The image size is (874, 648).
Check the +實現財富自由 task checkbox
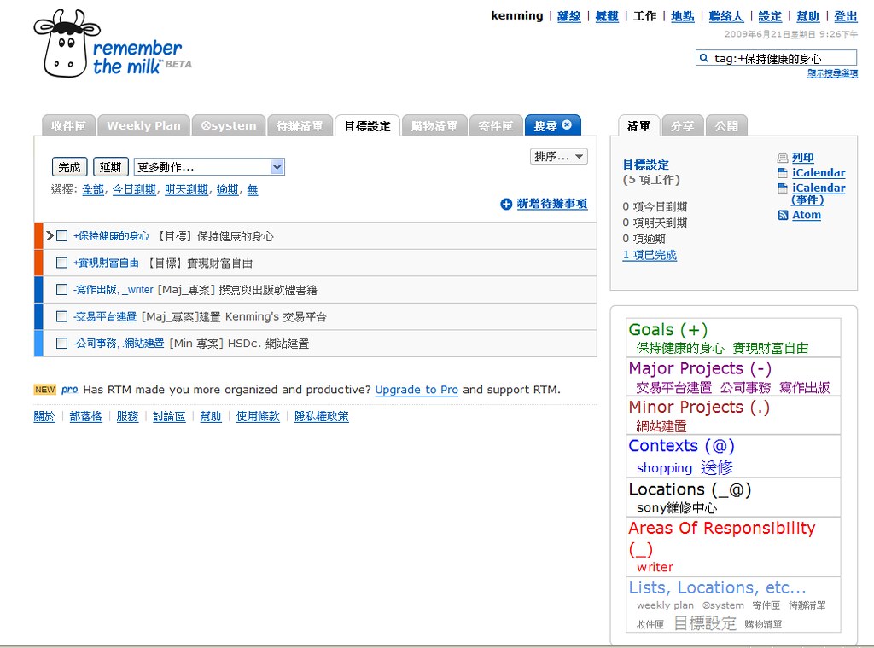(x=61, y=263)
